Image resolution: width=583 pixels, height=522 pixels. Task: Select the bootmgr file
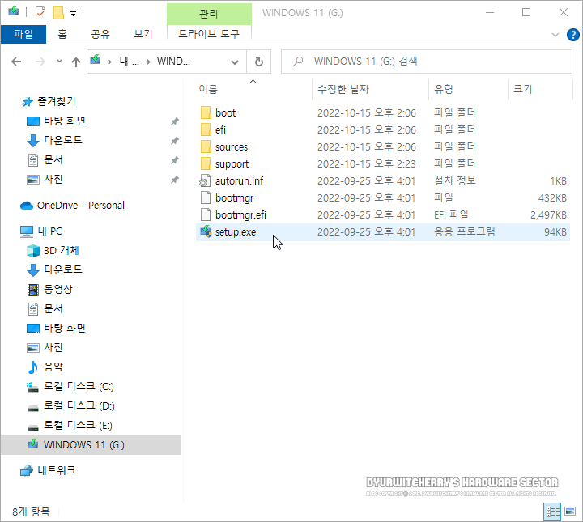[234, 198]
